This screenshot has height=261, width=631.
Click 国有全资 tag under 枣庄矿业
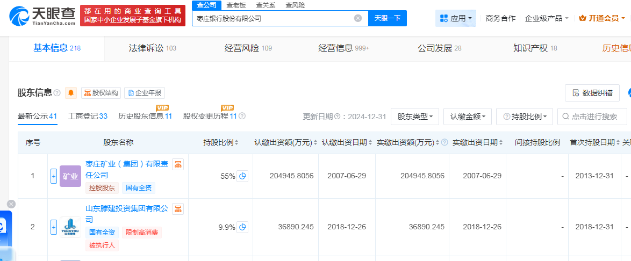coord(139,188)
